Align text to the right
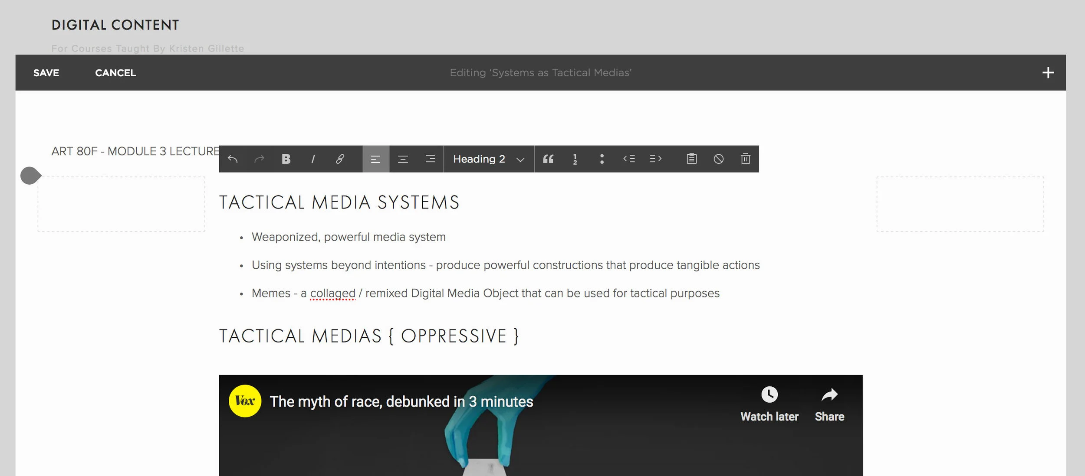Screen dimensions: 1085x476 click(x=430, y=159)
